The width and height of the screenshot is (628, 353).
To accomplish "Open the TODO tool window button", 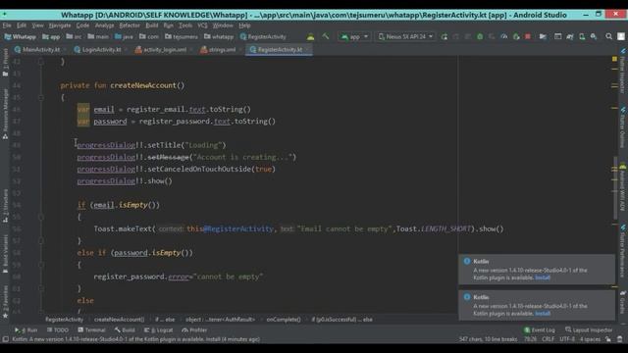I will (x=58, y=330).
